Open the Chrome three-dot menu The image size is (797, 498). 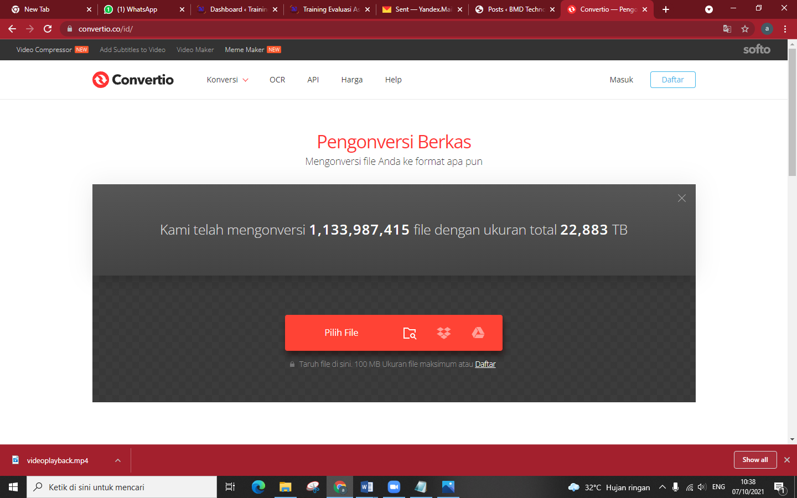(785, 28)
